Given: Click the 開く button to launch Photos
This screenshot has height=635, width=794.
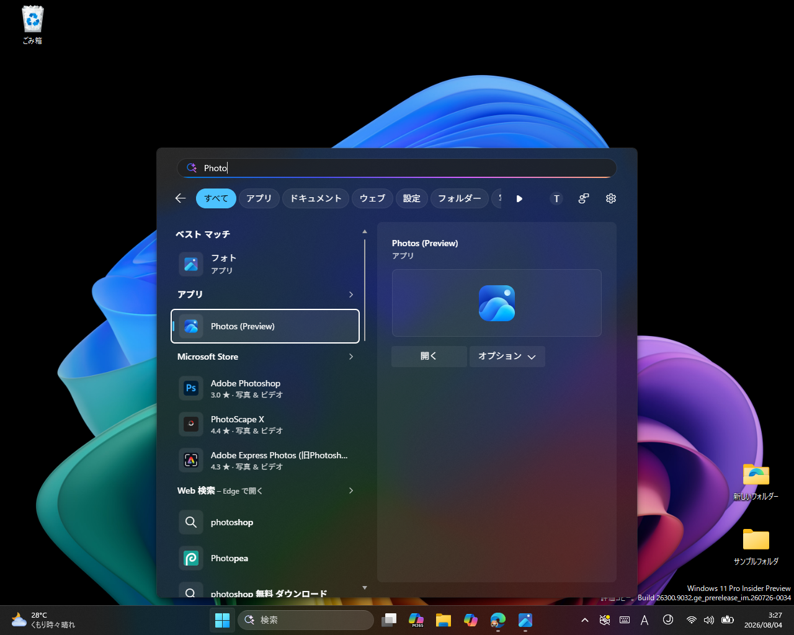Looking at the screenshot, I should click(x=429, y=357).
